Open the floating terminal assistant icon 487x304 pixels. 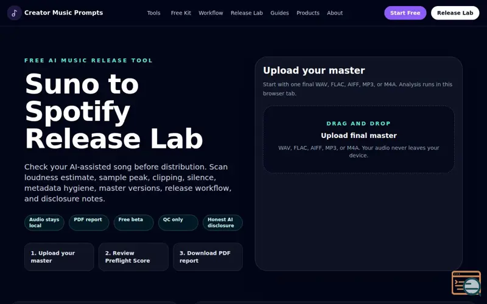(466, 283)
